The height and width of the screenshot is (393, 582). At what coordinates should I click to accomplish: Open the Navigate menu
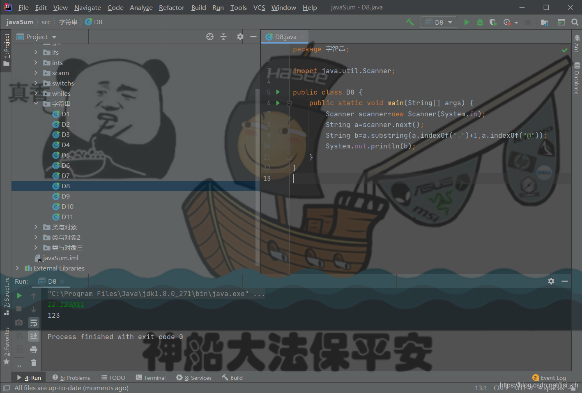click(87, 7)
